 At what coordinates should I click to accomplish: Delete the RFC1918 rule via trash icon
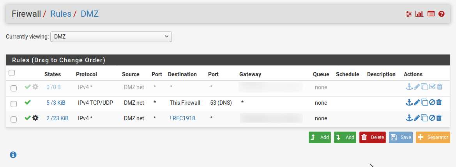[x=439, y=118]
